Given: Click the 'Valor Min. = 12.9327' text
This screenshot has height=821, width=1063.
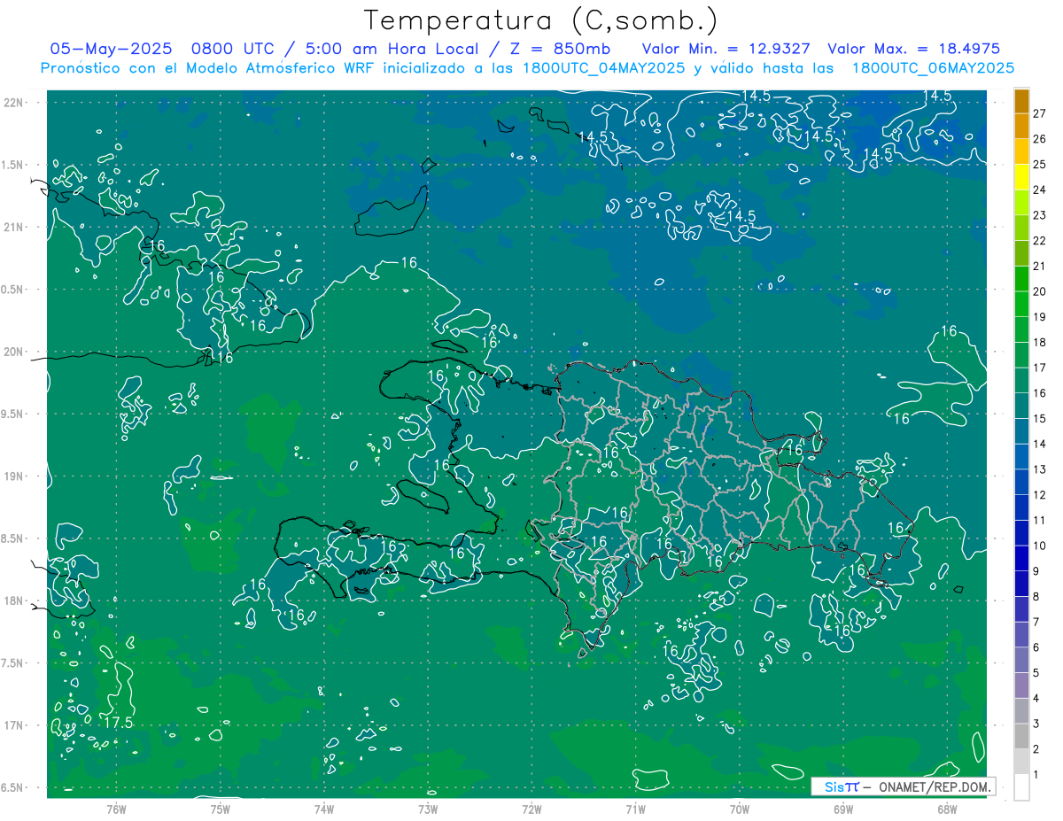Looking at the screenshot, I should point(726,49).
